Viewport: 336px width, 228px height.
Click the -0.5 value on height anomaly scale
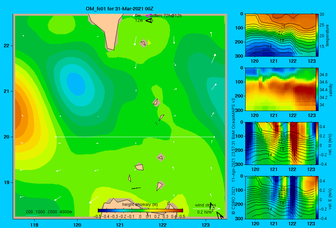97,217
